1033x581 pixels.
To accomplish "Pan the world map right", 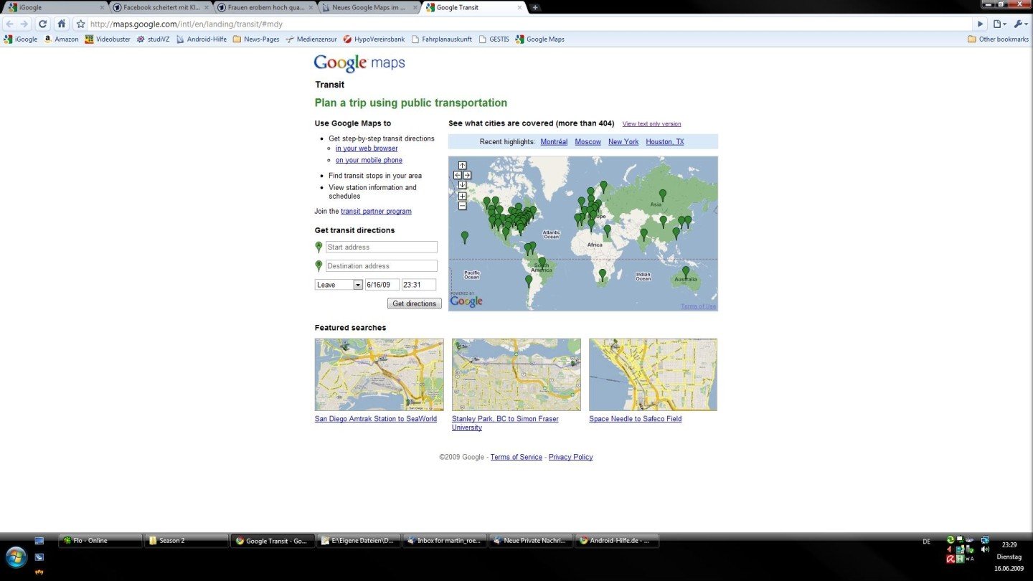I will click(x=467, y=175).
